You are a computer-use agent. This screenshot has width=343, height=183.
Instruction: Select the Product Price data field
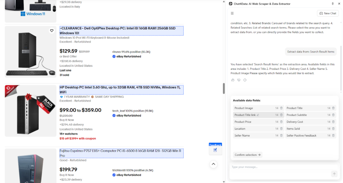258,122
